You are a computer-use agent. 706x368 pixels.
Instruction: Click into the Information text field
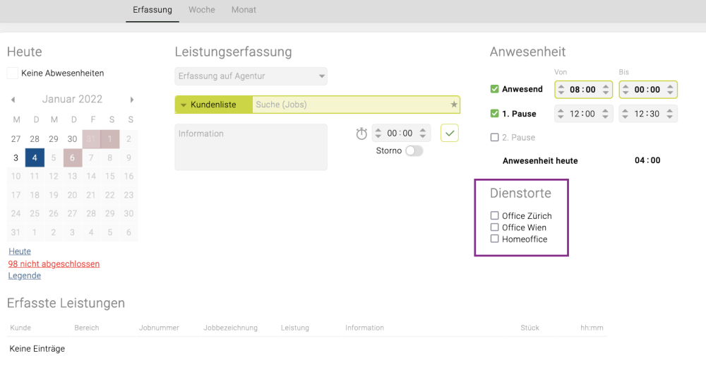251,147
